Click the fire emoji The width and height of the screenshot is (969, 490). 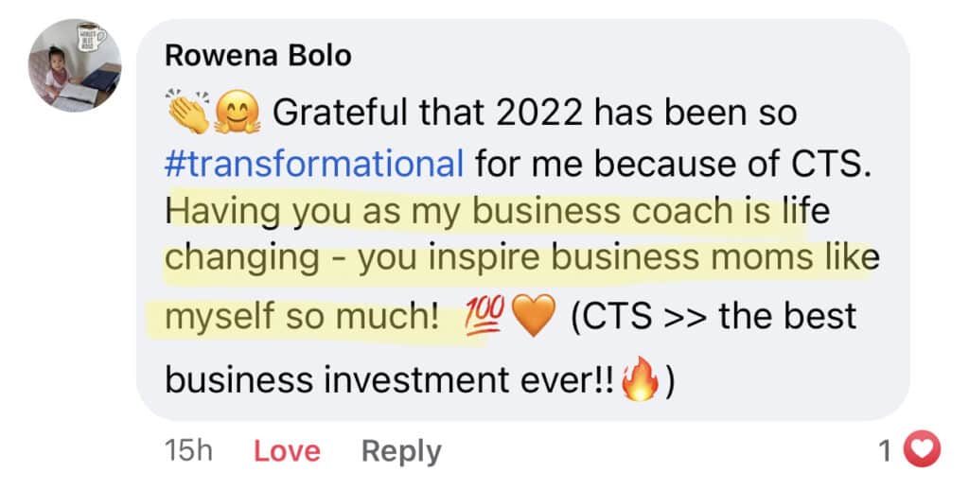click(x=641, y=379)
